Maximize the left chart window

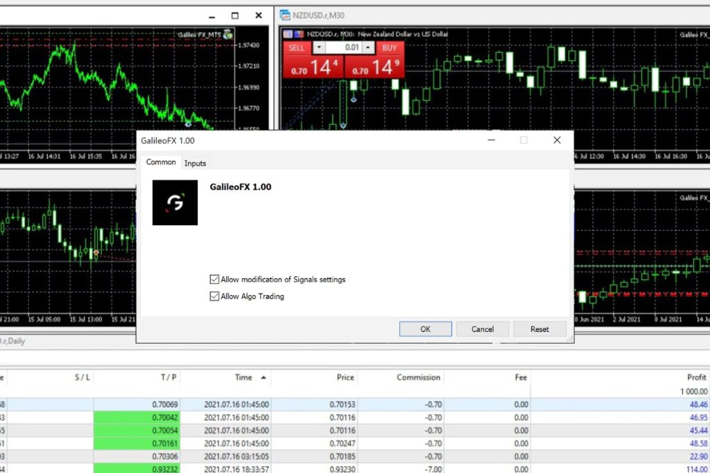click(235, 15)
